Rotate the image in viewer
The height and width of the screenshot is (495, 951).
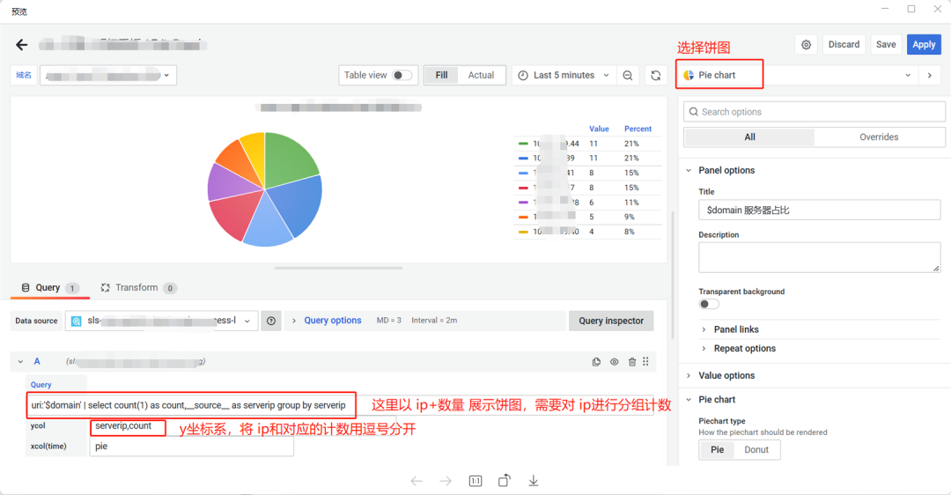point(504,480)
